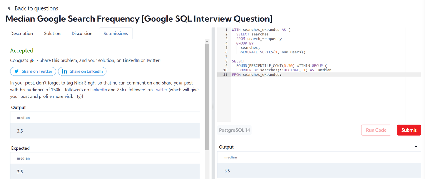The width and height of the screenshot is (425, 179).
Task: Click the FROM search_frequency code line
Action: coord(259,39)
